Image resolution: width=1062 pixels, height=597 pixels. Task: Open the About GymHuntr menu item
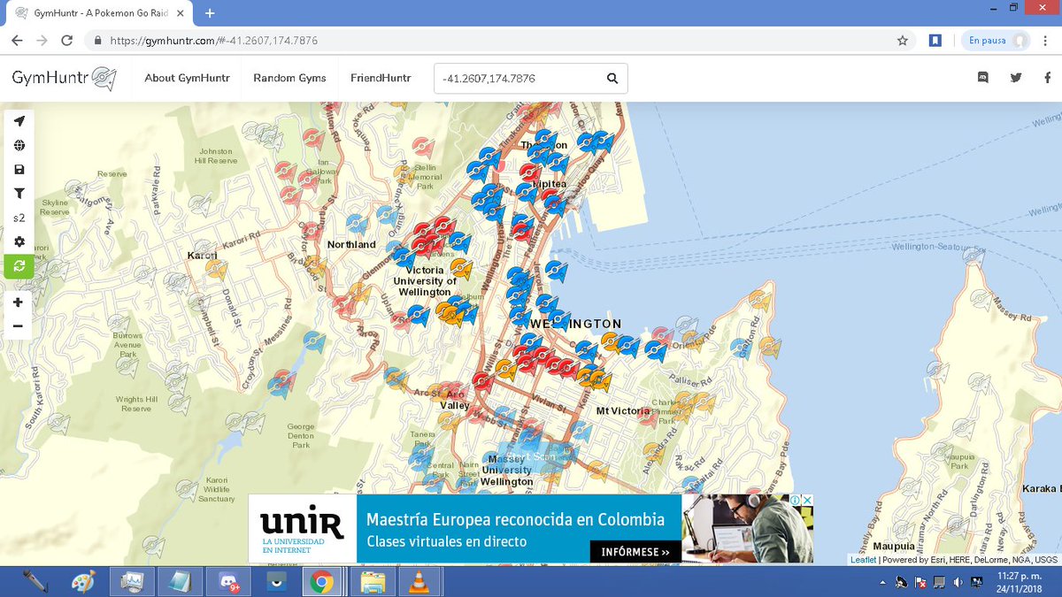tap(187, 78)
